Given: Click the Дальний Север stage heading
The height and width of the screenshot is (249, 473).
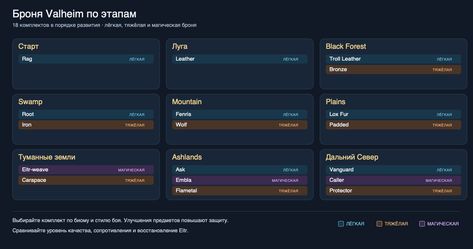Looking at the screenshot, I should tap(352, 157).
